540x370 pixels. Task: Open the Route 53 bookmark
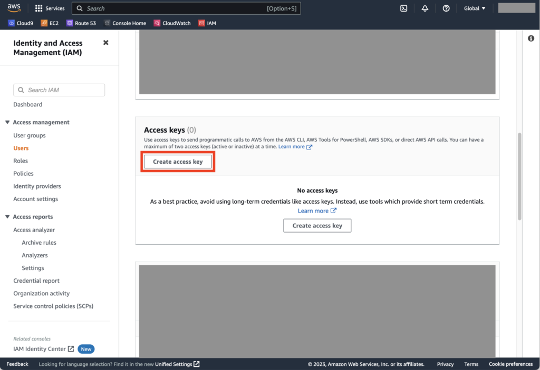pos(81,23)
